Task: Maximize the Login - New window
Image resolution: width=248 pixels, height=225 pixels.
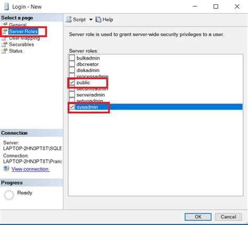Action: click(216, 7)
